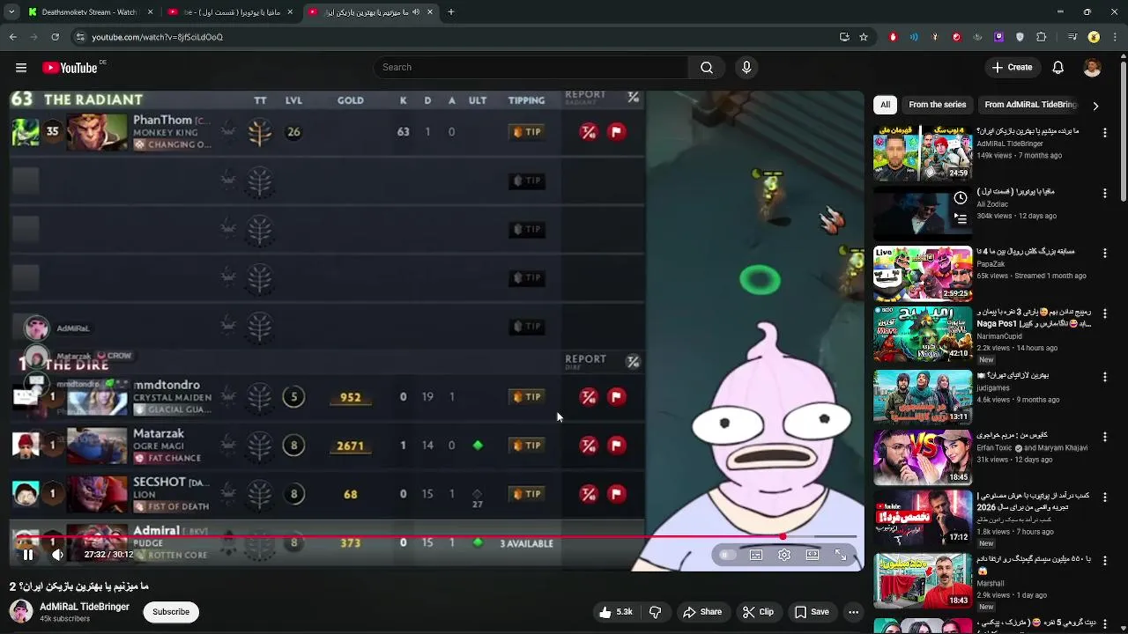Open the Chrome extensions puzzle icon
1128x634 pixels.
[1042, 37]
